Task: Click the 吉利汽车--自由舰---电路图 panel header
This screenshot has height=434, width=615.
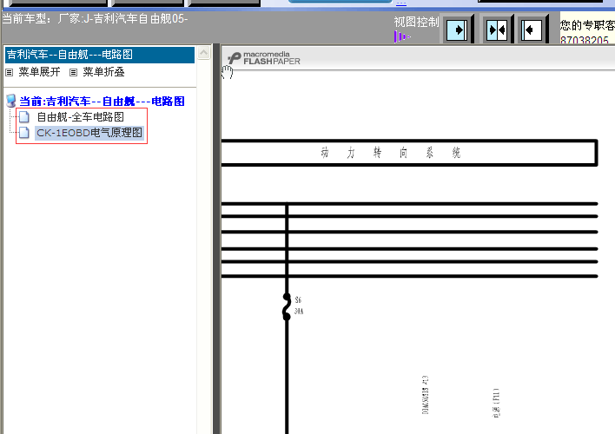Action: click(x=100, y=55)
